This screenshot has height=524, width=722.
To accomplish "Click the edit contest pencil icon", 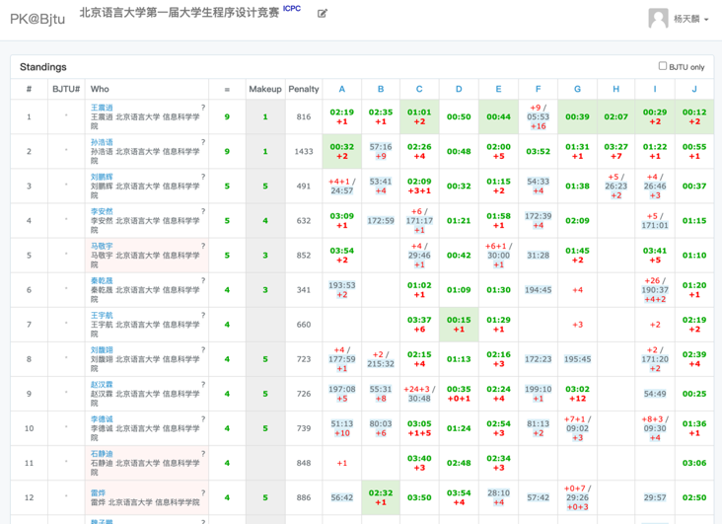I will [x=323, y=14].
